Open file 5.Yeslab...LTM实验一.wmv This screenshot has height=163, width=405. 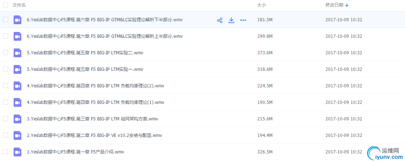85,69
